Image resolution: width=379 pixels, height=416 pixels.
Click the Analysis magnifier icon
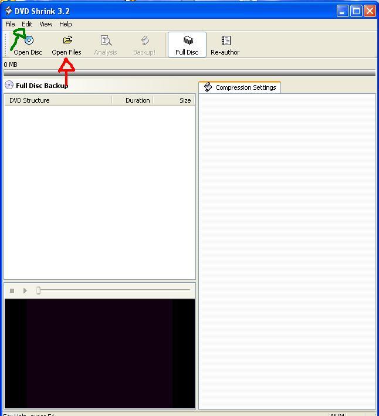pos(106,40)
